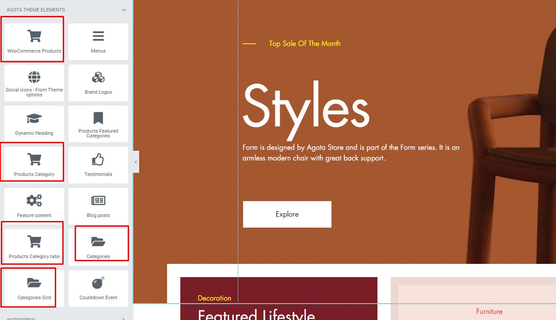The width and height of the screenshot is (556, 320).
Task: Choose the Categories Gird folder widget
Action: [34, 288]
